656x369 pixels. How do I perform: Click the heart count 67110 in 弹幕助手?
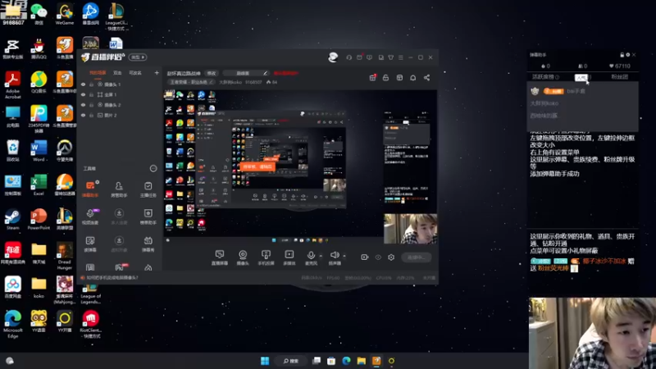click(620, 66)
